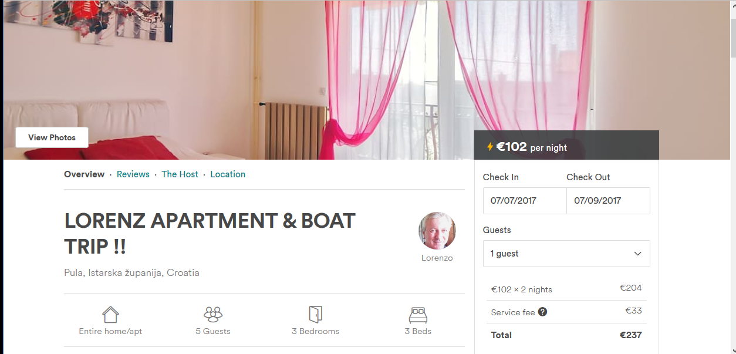Select the Overview tab
736x354 pixels.
tap(84, 174)
